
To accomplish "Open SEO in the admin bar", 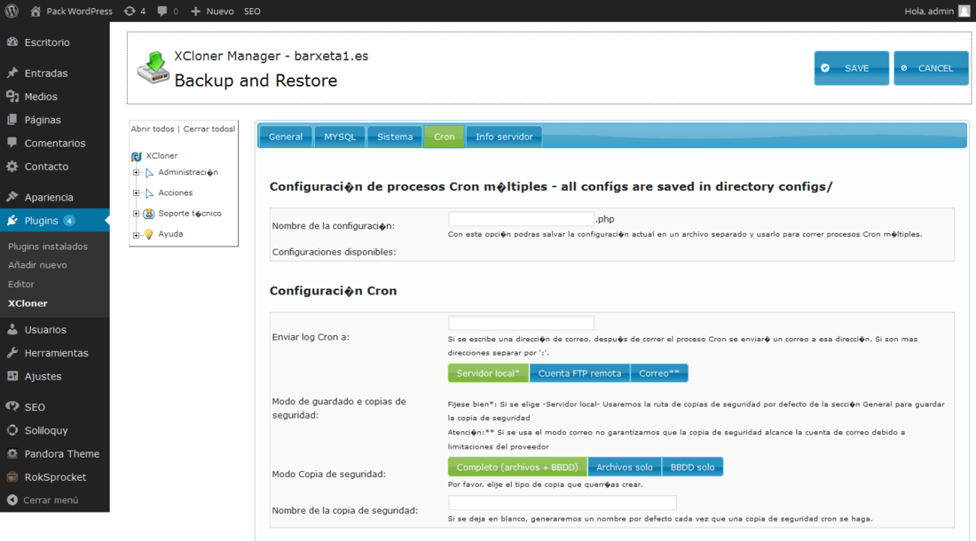I will (252, 12).
